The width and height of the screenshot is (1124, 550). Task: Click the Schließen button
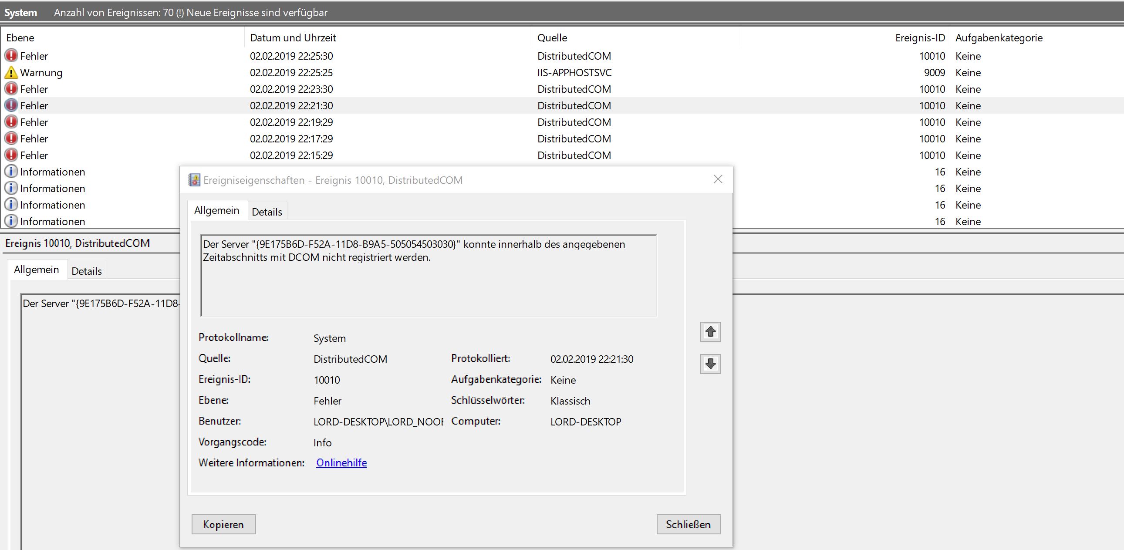pos(689,524)
